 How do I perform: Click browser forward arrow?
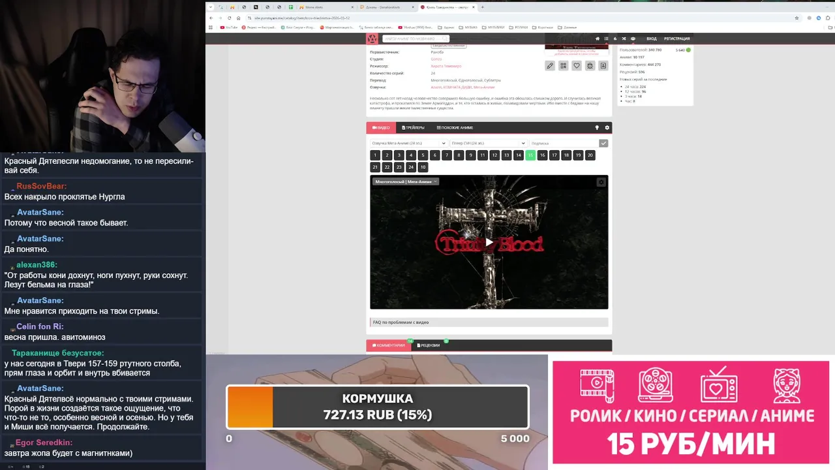pyautogui.click(x=220, y=18)
